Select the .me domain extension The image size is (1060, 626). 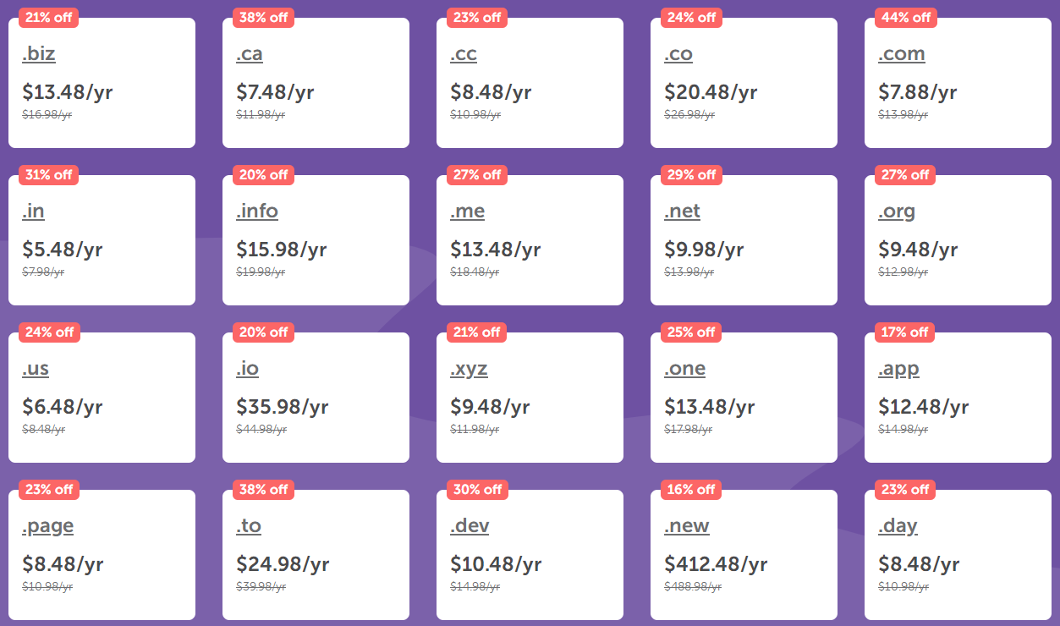[468, 211]
